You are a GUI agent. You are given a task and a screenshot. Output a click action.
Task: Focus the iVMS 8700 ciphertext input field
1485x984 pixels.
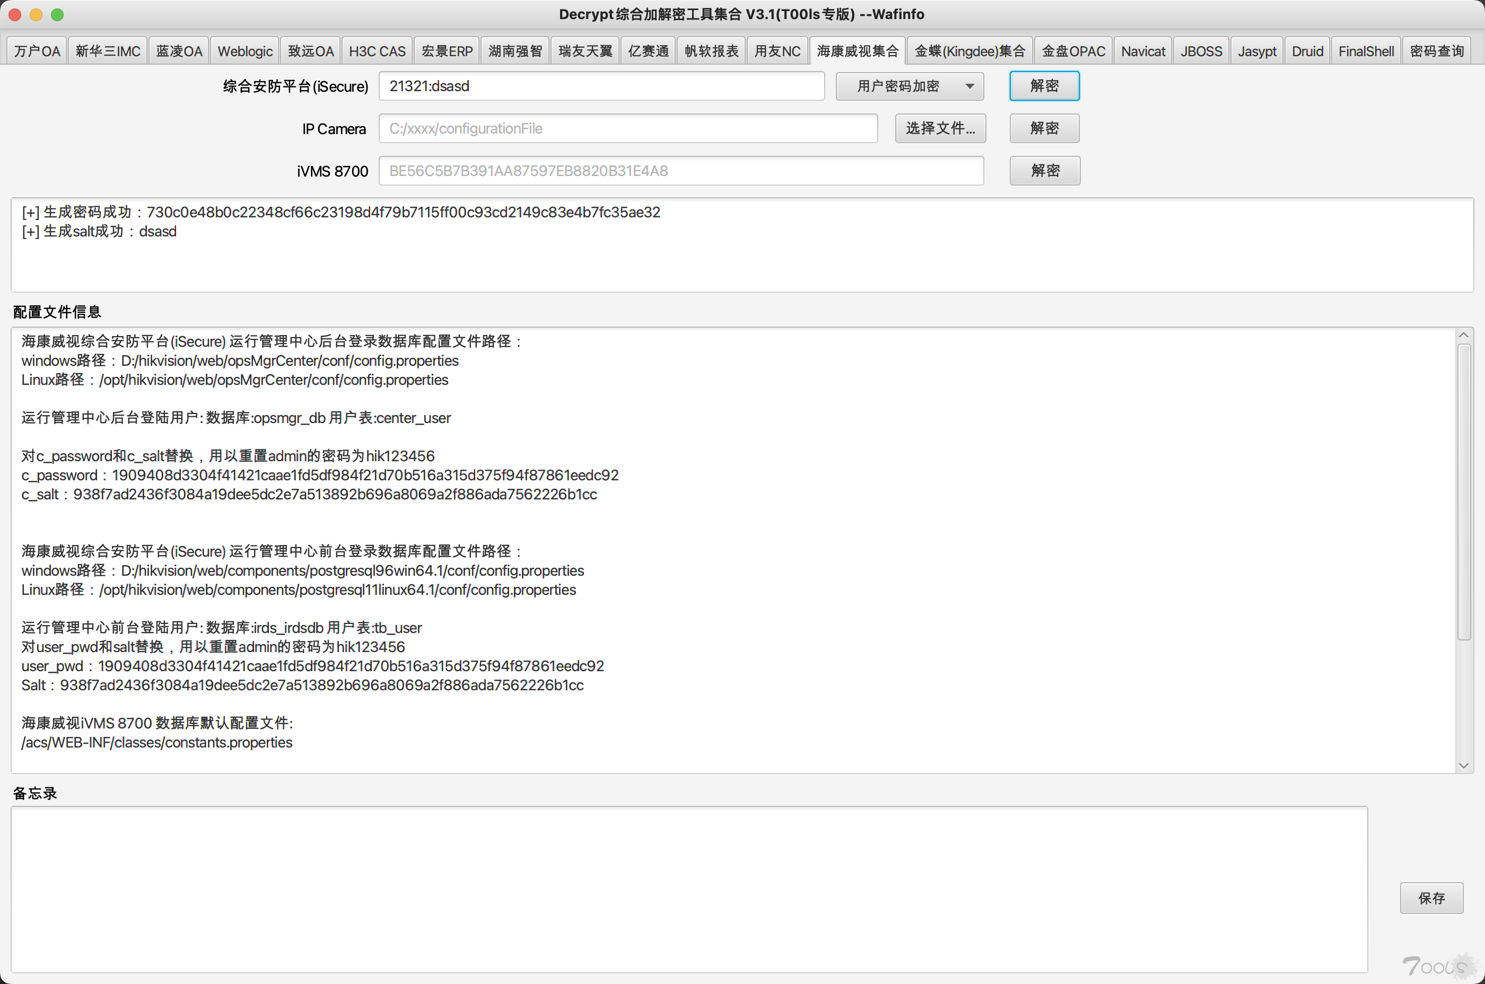681,171
